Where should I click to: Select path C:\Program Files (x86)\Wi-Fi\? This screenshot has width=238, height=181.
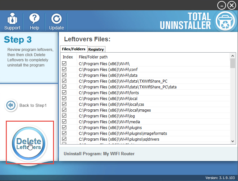tap(104, 64)
